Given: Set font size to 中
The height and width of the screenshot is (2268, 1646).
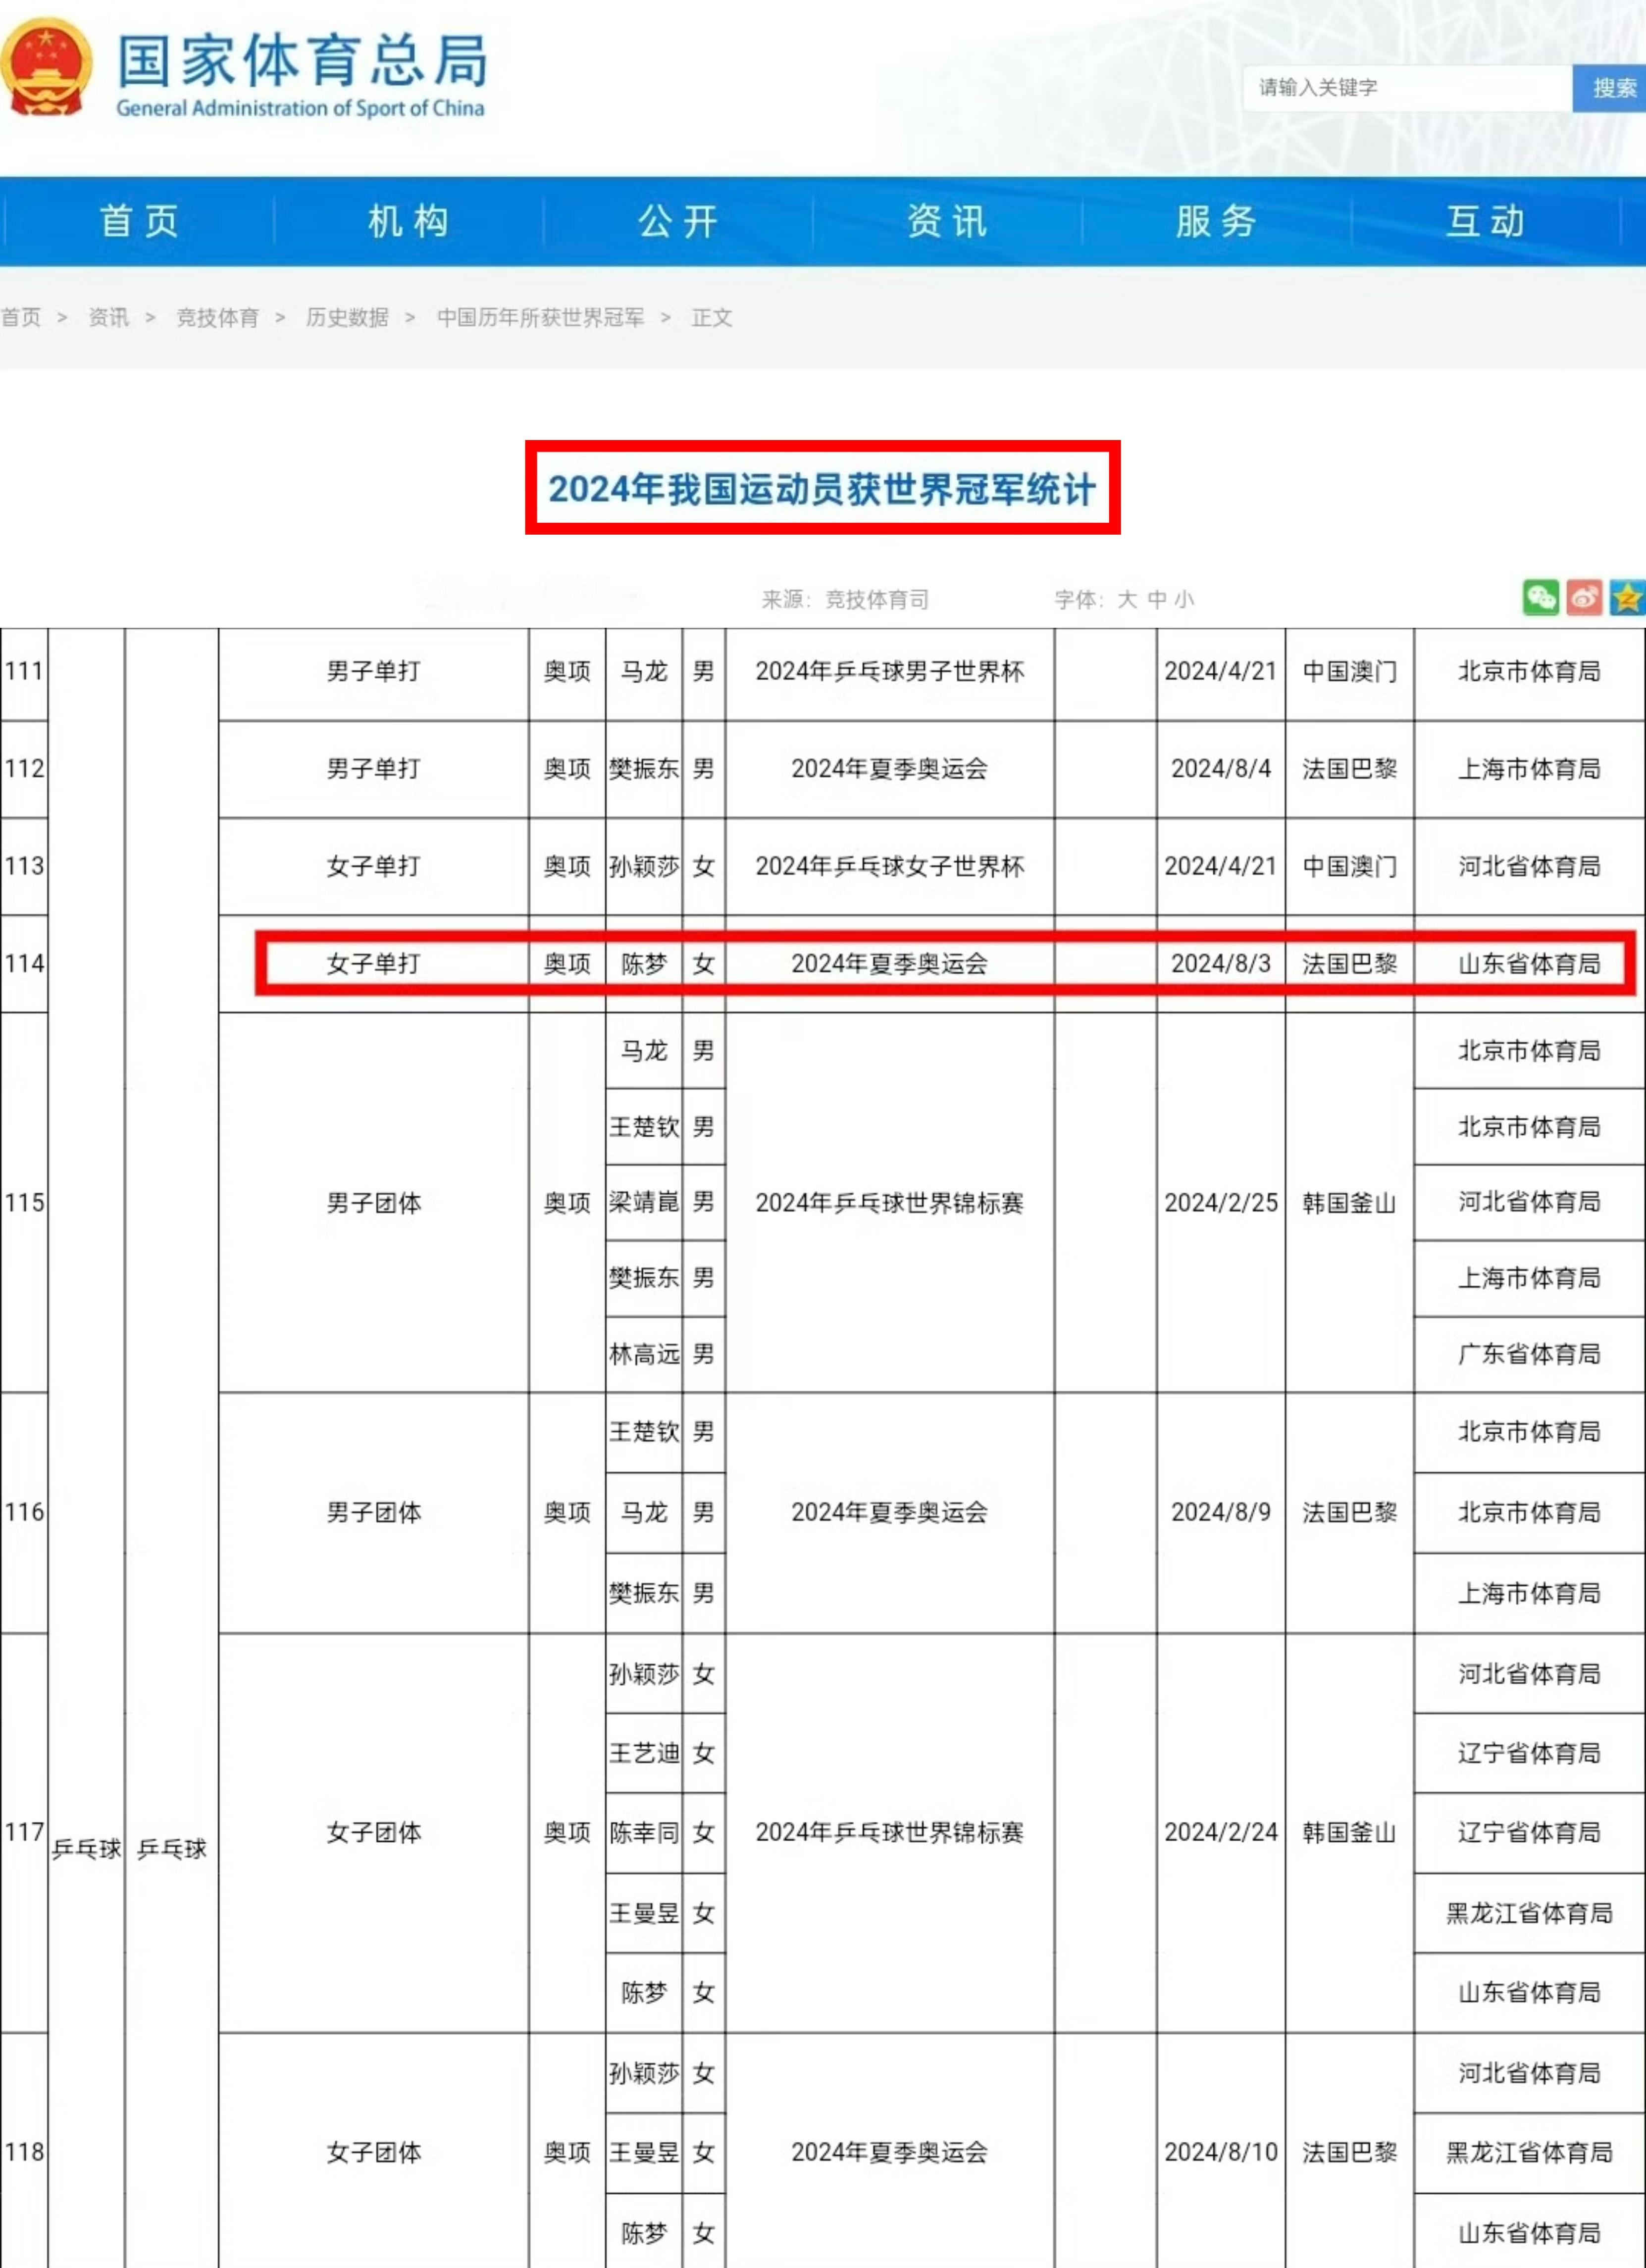Looking at the screenshot, I should 1157,600.
